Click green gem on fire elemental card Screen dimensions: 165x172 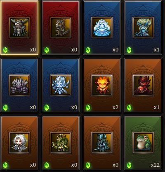[88, 108]
